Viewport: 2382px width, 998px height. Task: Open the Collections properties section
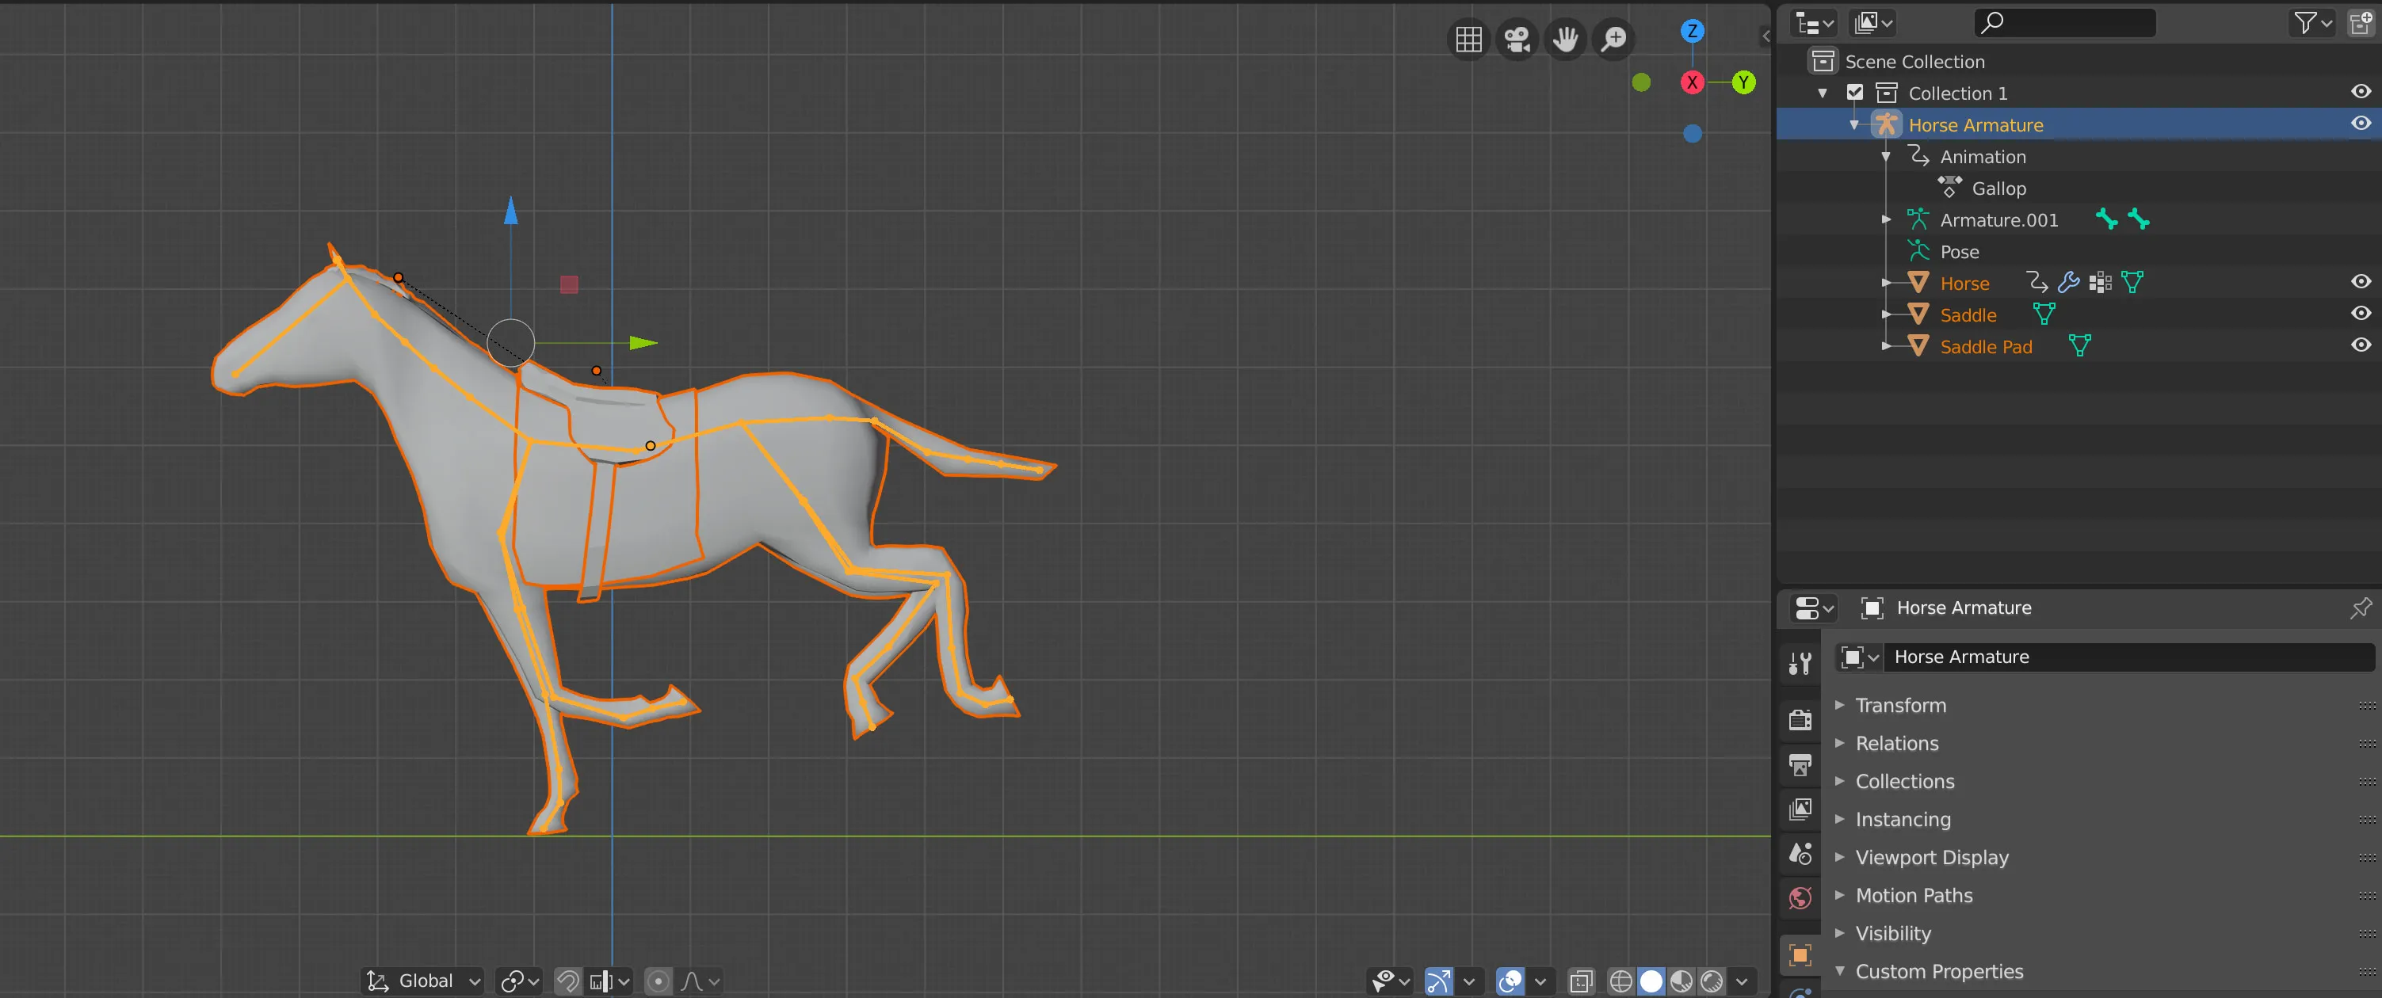[1903, 781]
